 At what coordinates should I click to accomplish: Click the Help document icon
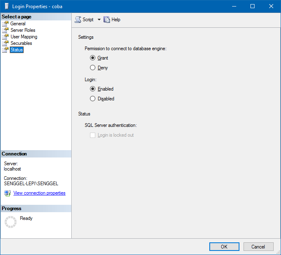(107, 20)
